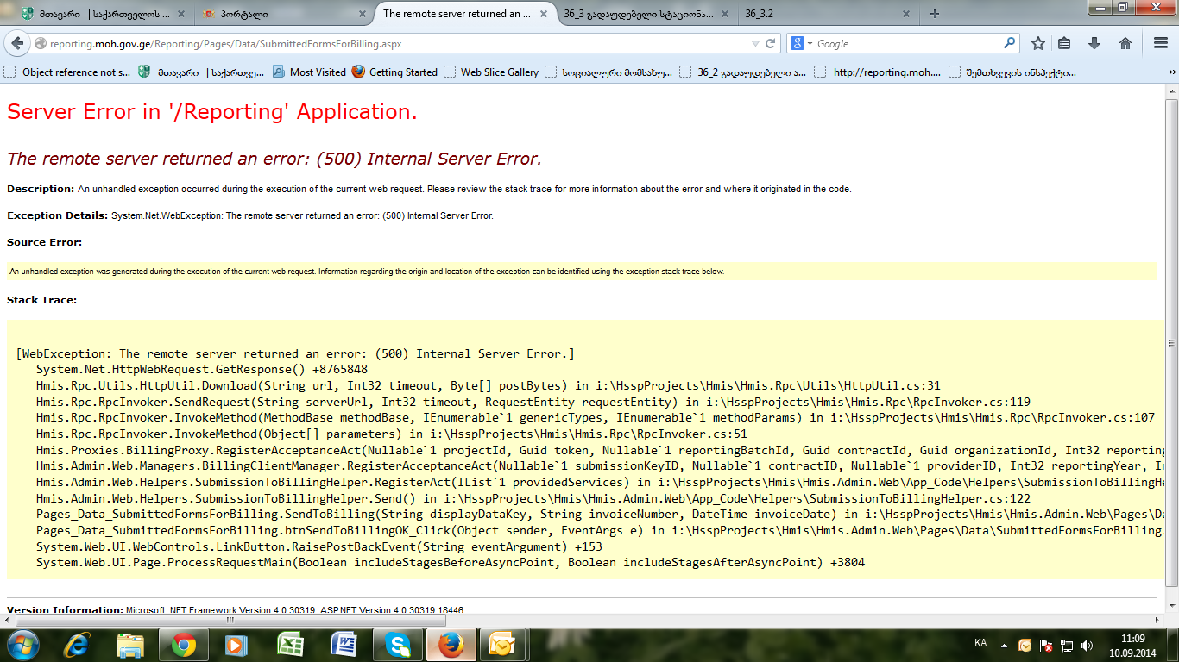Open the Firefox hamburger menu
Viewport: 1179px width, 662px height.
(1160, 43)
